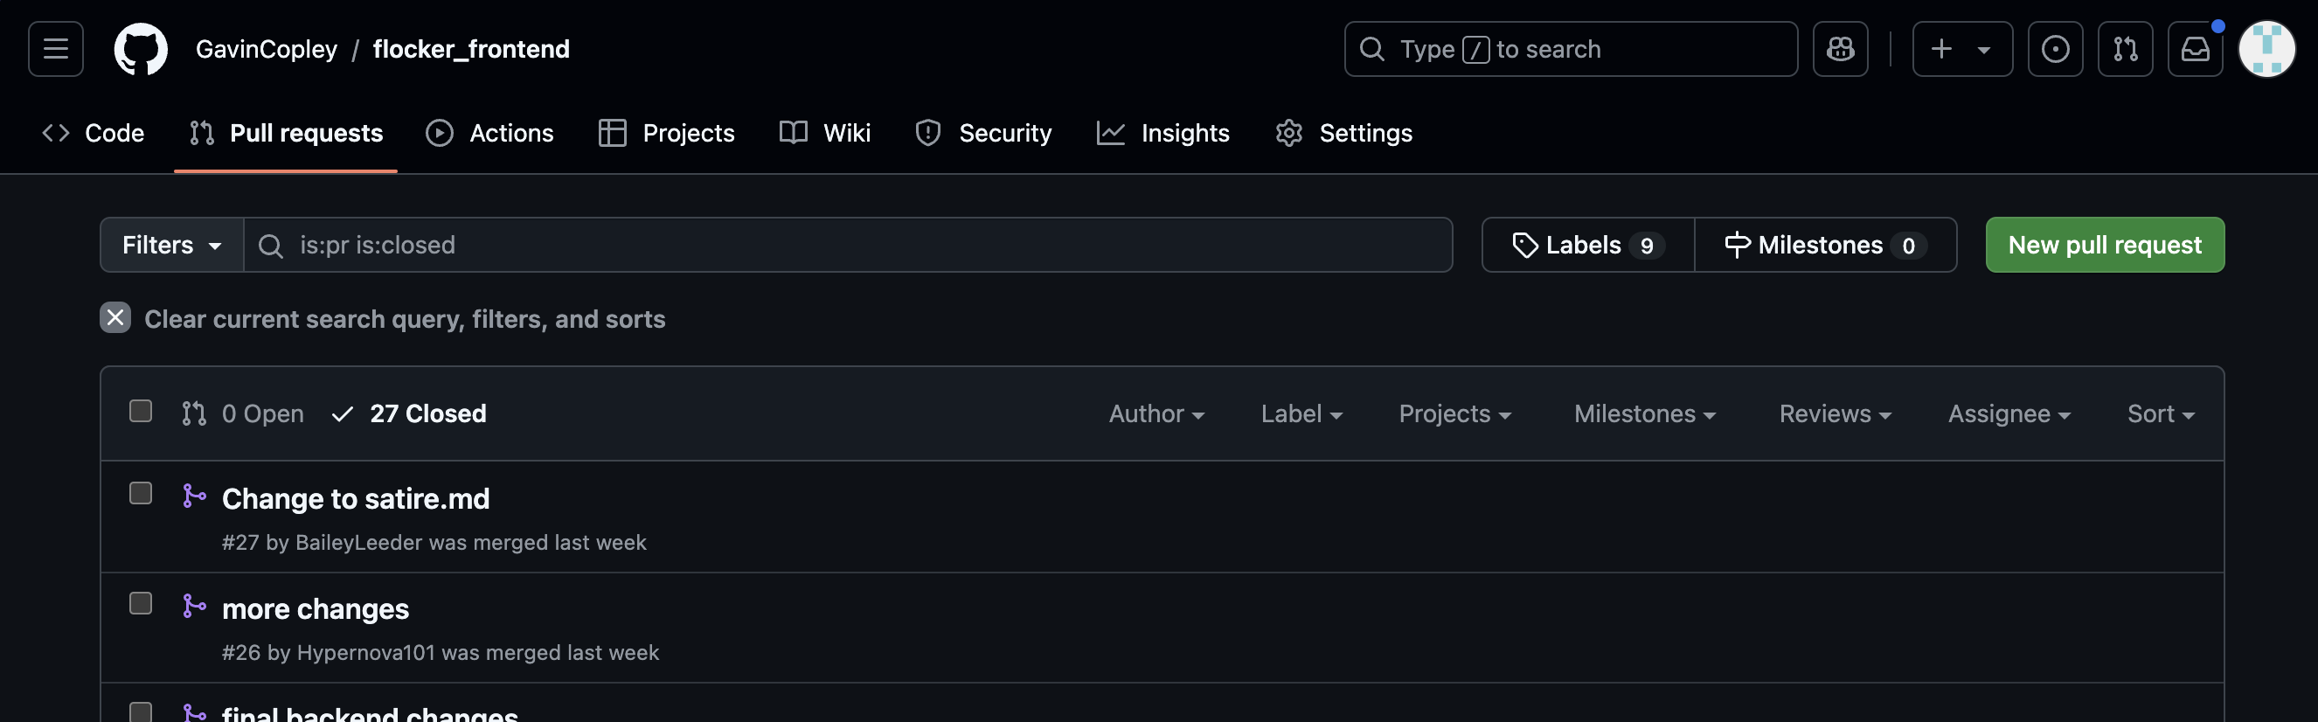Viewport: 2318px width, 722px height.
Task: Open the Projects filter dropdown
Action: pyautogui.click(x=1455, y=414)
